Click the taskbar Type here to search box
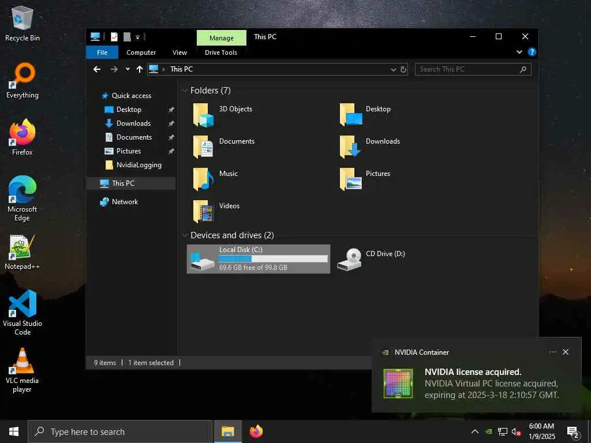 click(120, 431)
